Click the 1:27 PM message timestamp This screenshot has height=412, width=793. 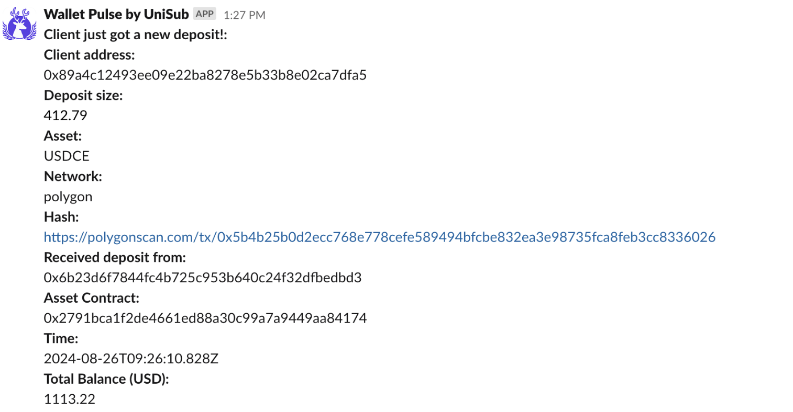click(244, 15)
